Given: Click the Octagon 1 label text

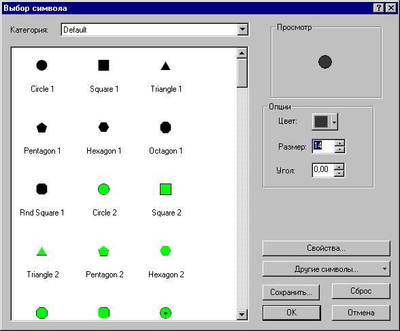Looking at the screenshot, I should 166,151.
